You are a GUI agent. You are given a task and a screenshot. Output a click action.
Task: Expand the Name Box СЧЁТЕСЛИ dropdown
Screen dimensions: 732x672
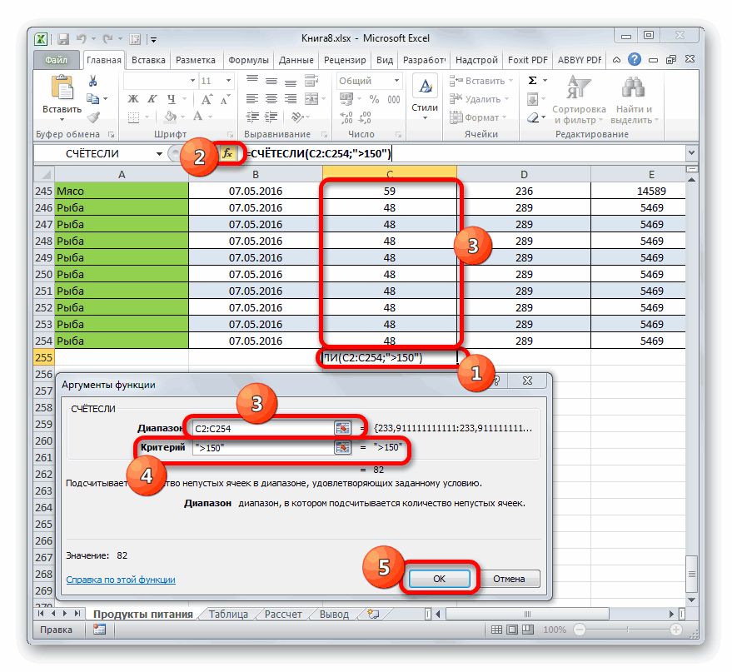click(159, 153)
